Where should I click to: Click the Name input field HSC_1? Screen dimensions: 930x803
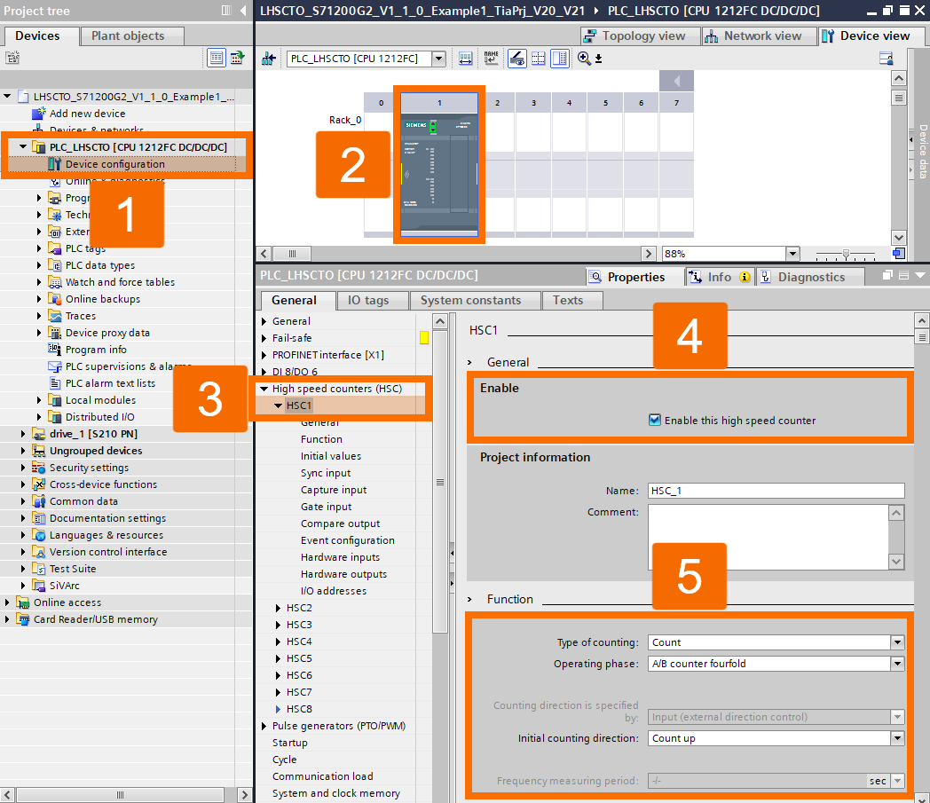point(776,491)
